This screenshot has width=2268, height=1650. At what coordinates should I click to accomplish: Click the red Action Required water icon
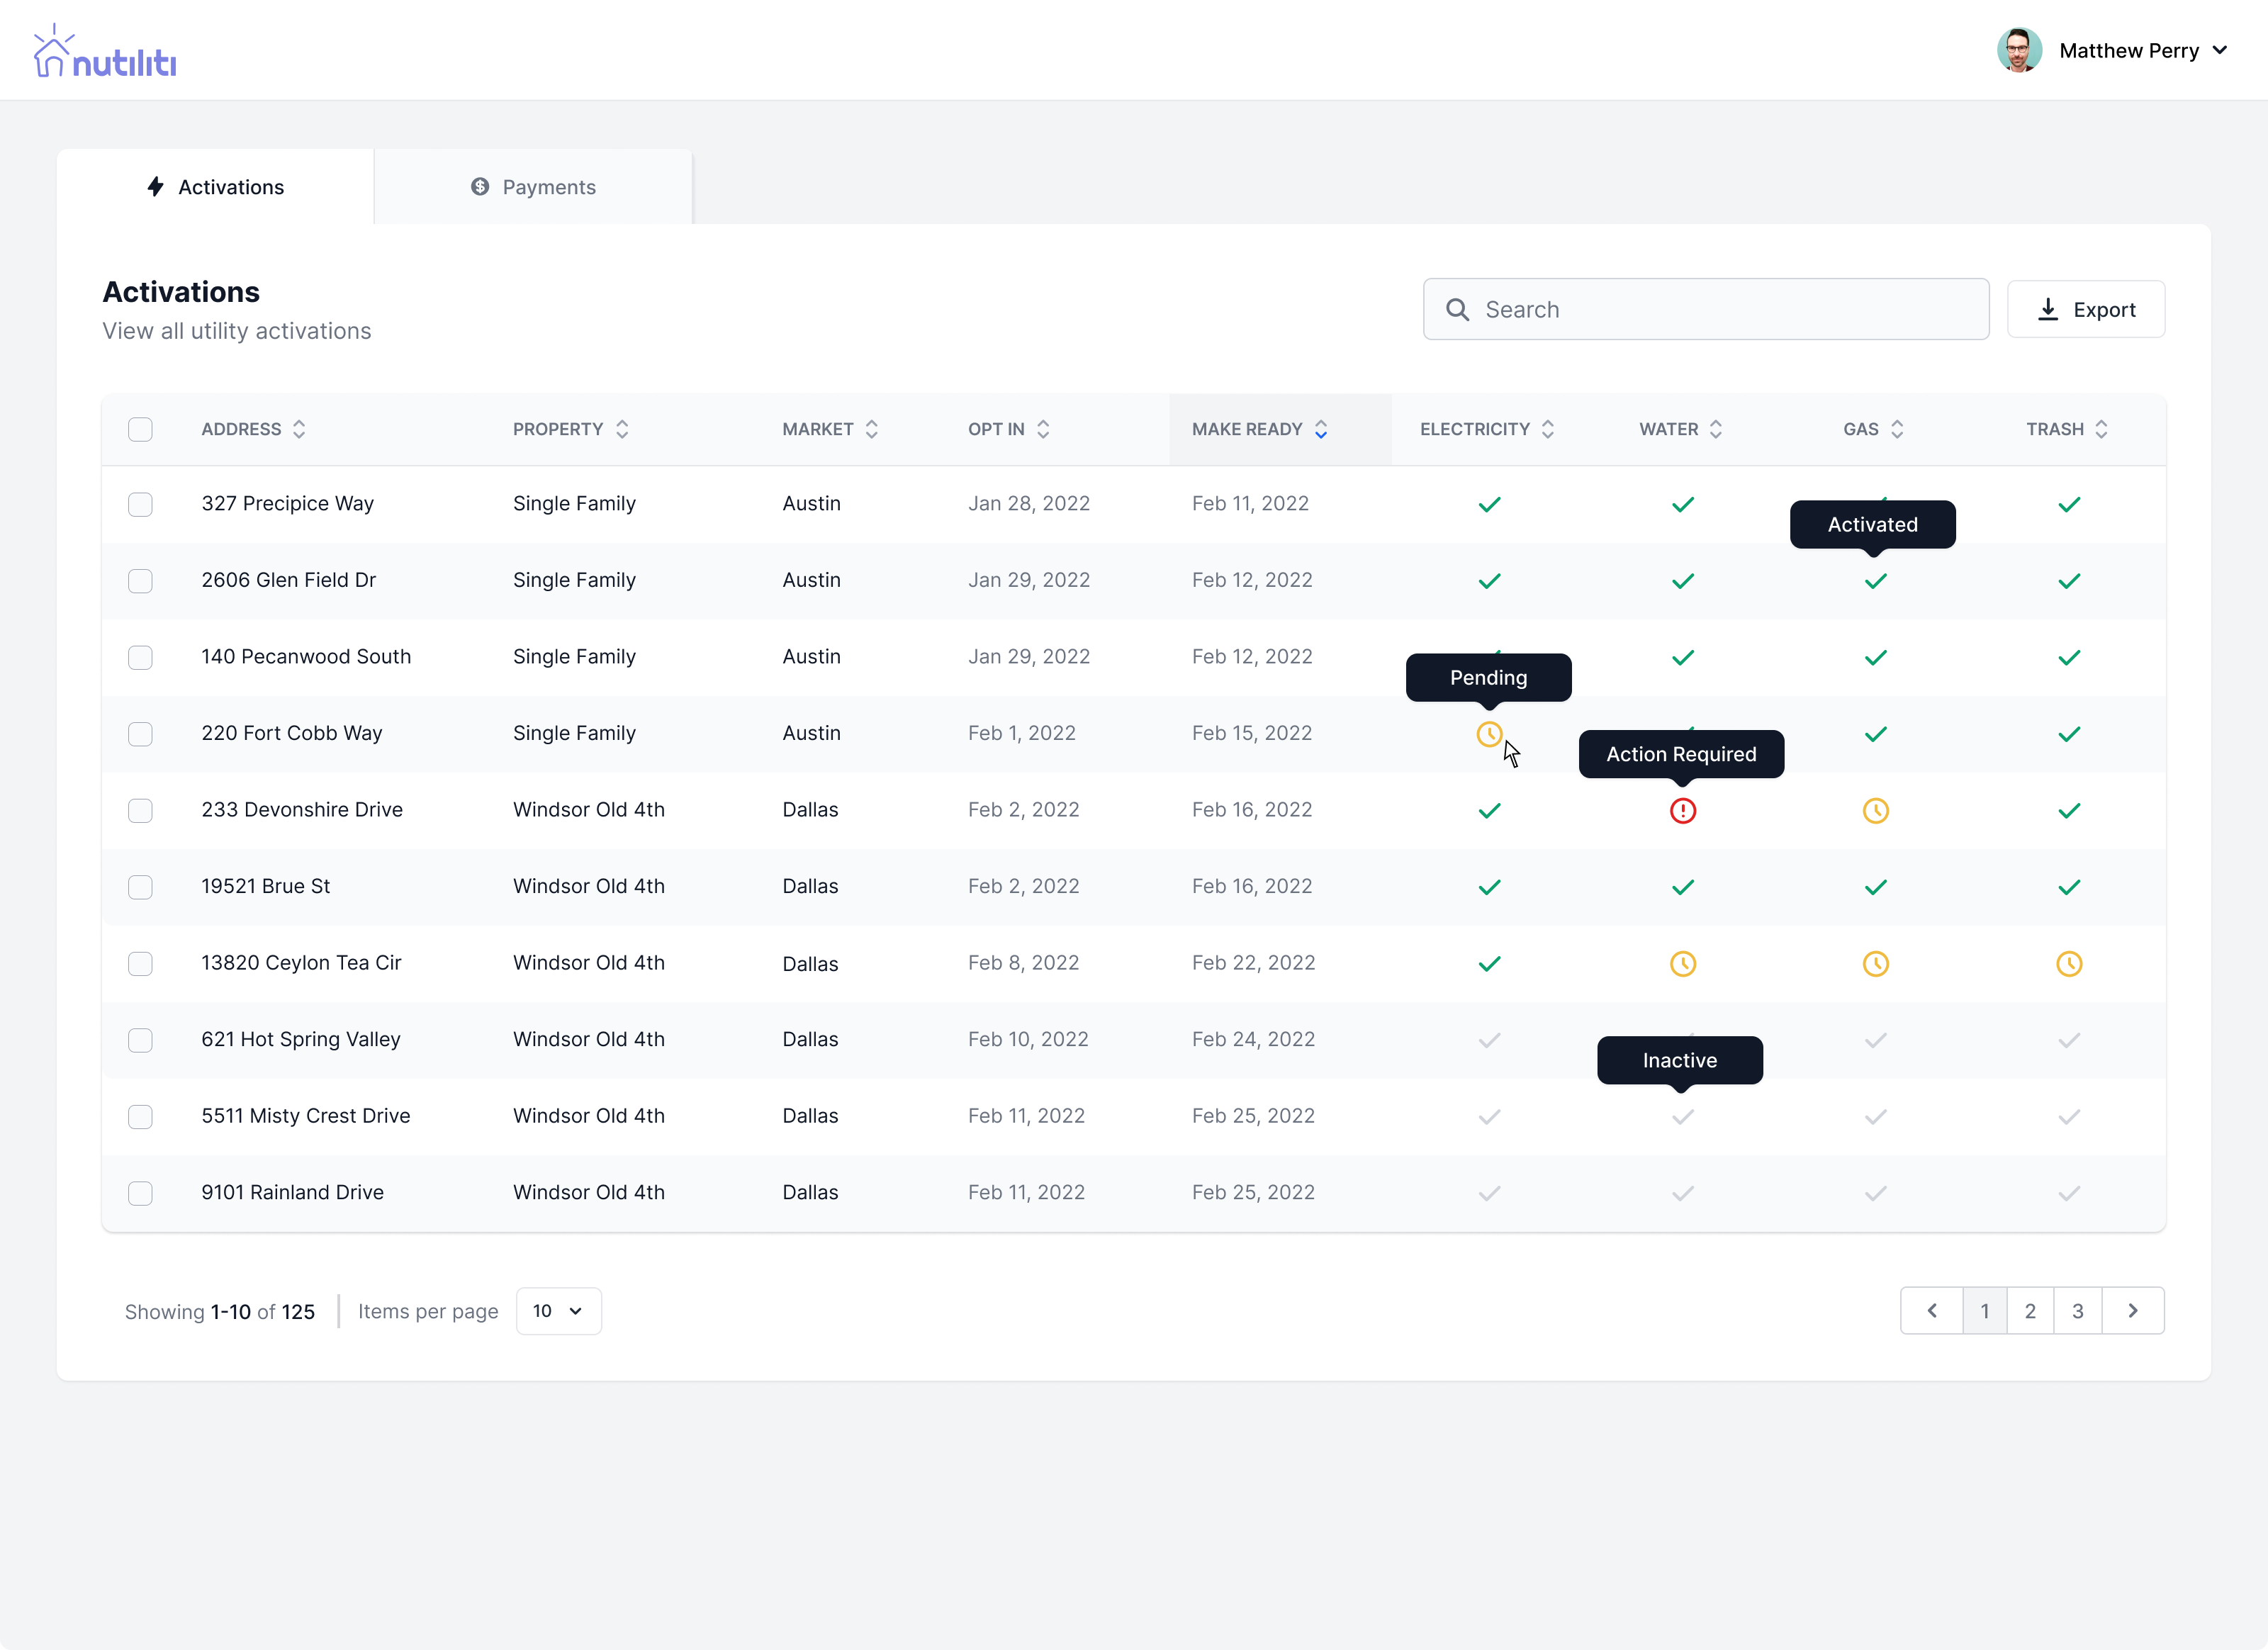point(1682,811)
